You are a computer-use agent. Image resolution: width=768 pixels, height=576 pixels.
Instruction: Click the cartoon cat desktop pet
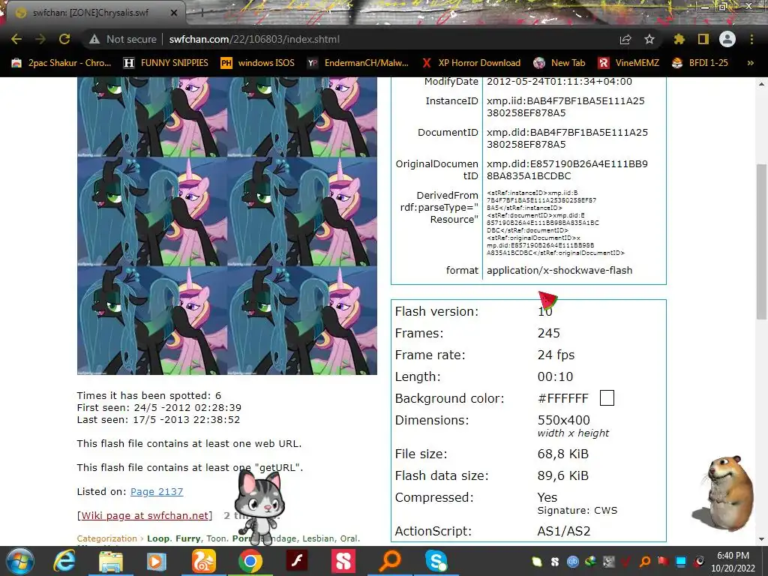[x=259, y=507]
